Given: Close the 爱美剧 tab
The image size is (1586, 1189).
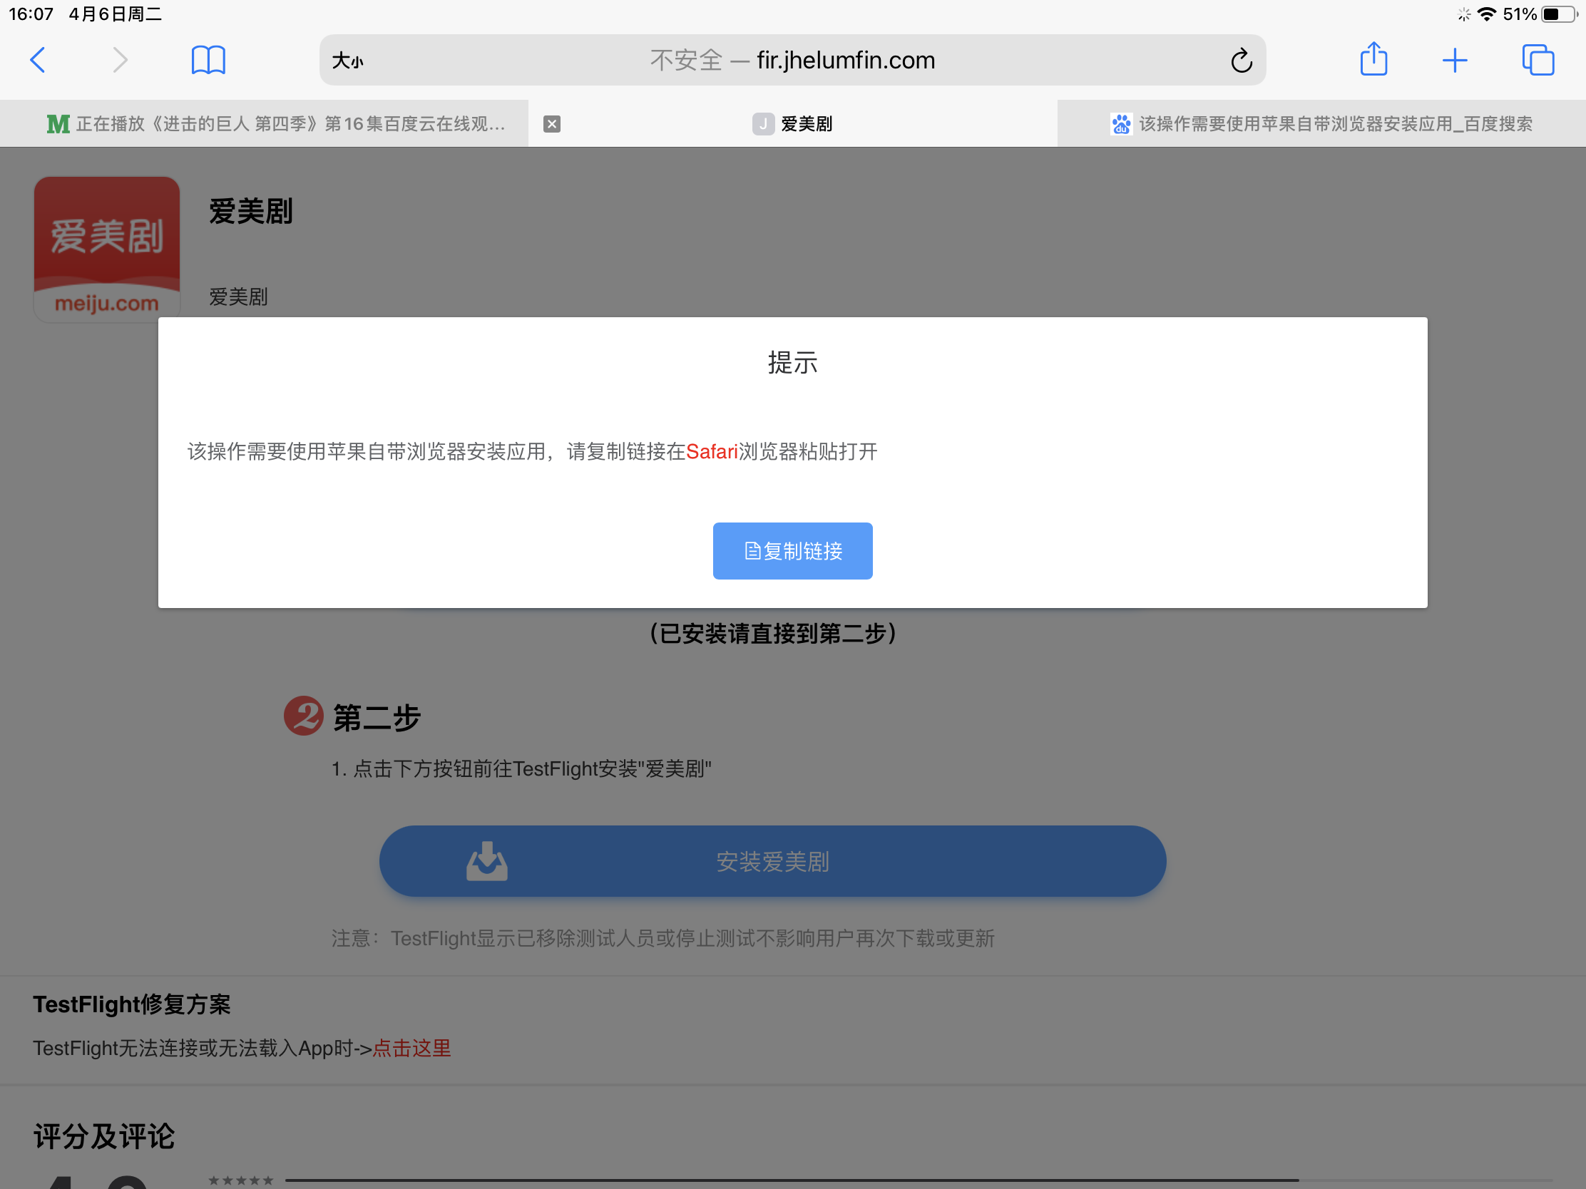Looking at the screenshot, I should [551, 124].
